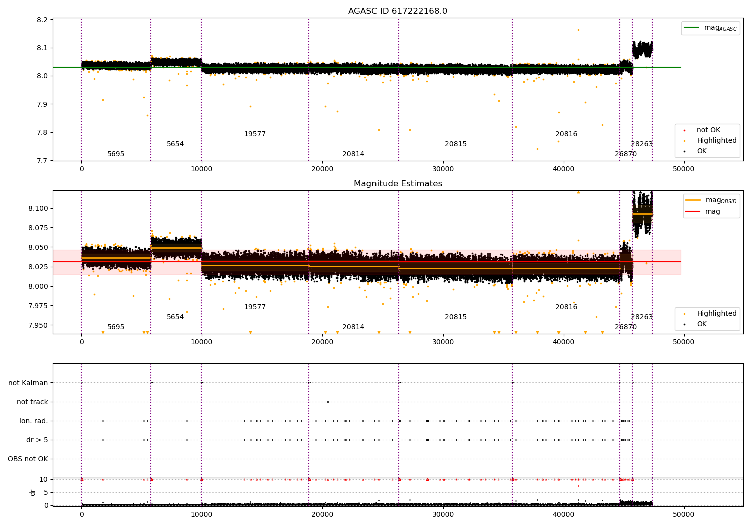This screenshot has width=751, height=526.
Task: Click "20816" label in Magnitude Estimates plot
Action: (566, 307)
